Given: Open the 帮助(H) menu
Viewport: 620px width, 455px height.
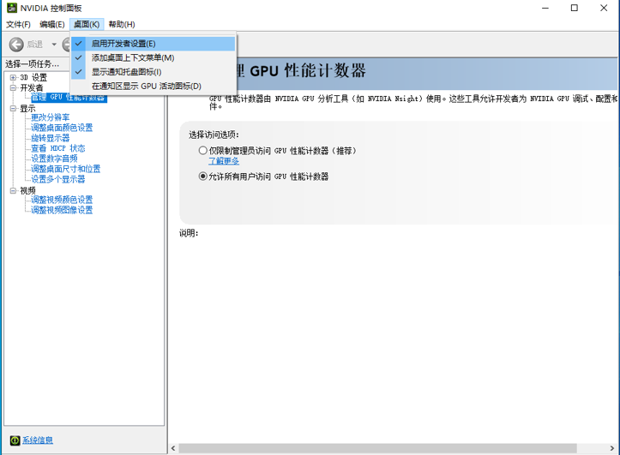Looking at the screenshot, I should [122, 25].
